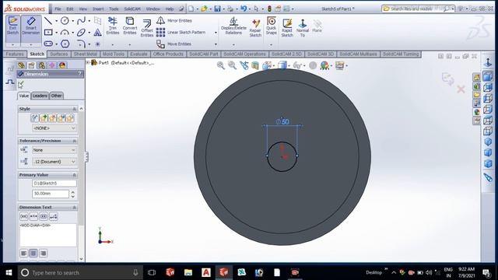Image resolution: width=498 pixels, height=280 pixels.
Task: Open Move Entities dropdown arrow
Action: tap(216, 44)
